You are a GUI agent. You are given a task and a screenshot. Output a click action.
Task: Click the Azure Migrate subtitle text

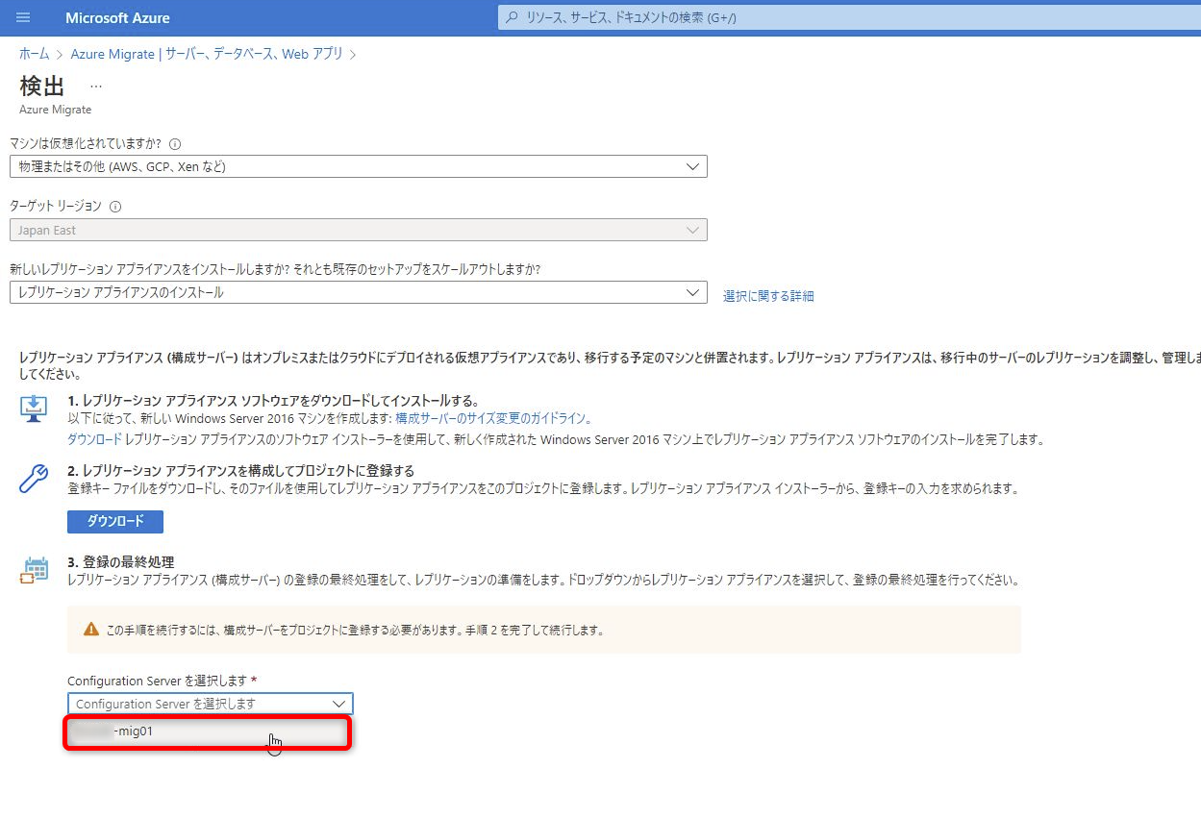56,110
